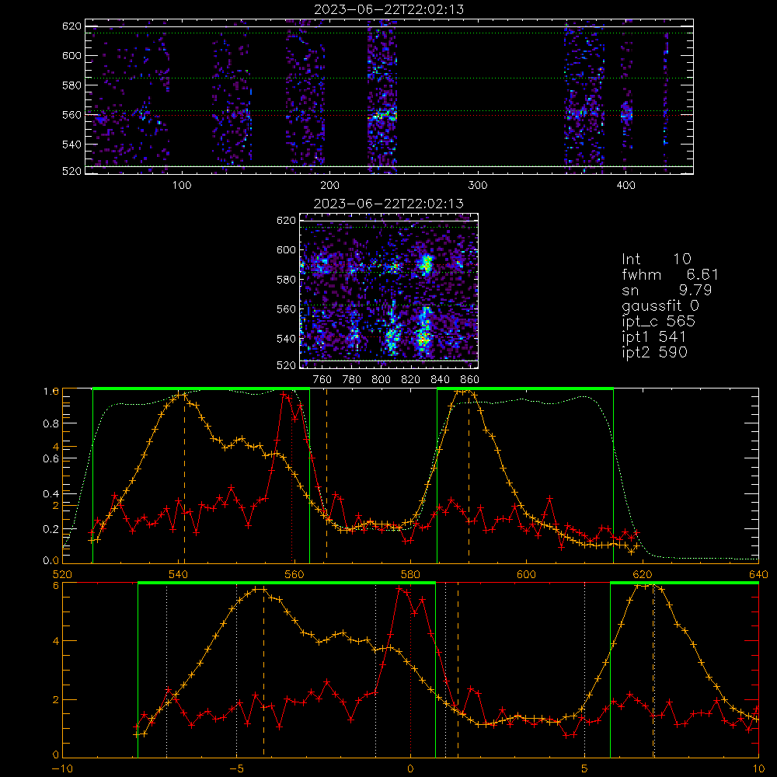Click the '5' x-axis label of the bottom plot
The image size is (777, 777).
[585, 768]
